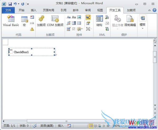158x130 pixels.
Task: Open Document Template (模板) button
Action: (142, 22)
